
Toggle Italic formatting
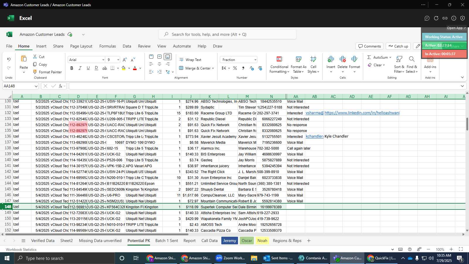tap(80, 68)
